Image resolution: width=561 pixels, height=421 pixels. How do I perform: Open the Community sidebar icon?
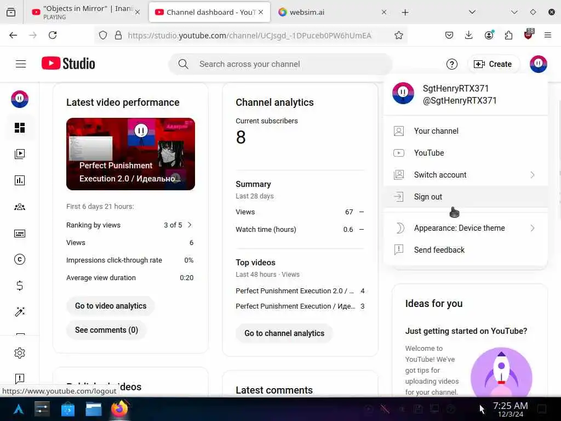20,207
